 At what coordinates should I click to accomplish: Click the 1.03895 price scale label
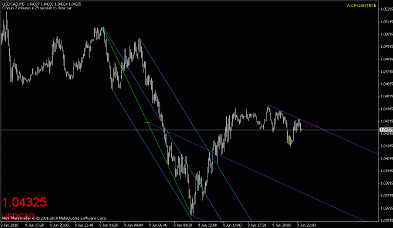(386, 183)
